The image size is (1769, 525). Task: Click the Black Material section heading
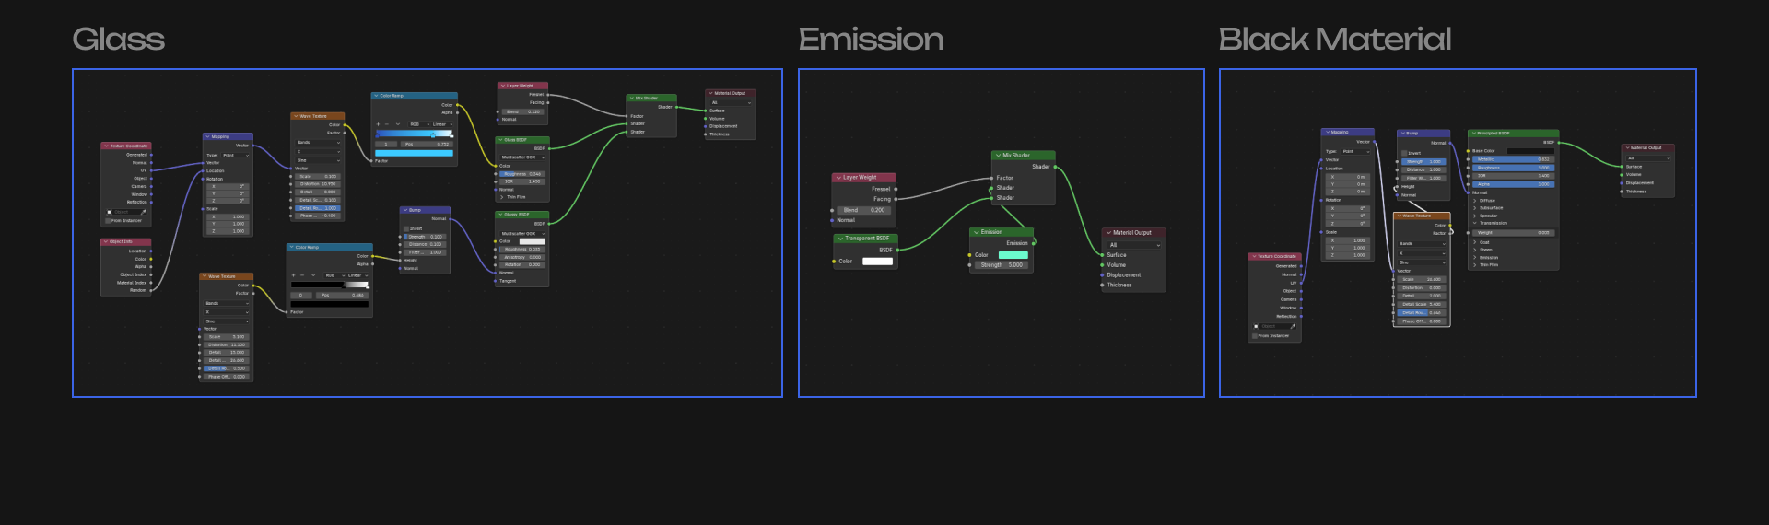coord(1334,39)
